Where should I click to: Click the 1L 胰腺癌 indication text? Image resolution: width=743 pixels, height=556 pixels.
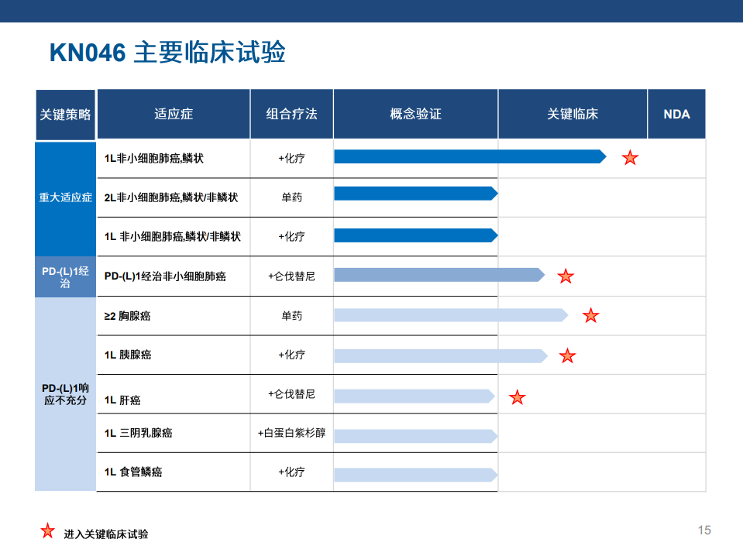[128, 355]
